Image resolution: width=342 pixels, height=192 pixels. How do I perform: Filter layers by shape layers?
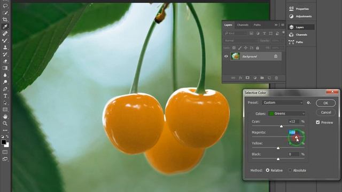click(x=271, y=33)
